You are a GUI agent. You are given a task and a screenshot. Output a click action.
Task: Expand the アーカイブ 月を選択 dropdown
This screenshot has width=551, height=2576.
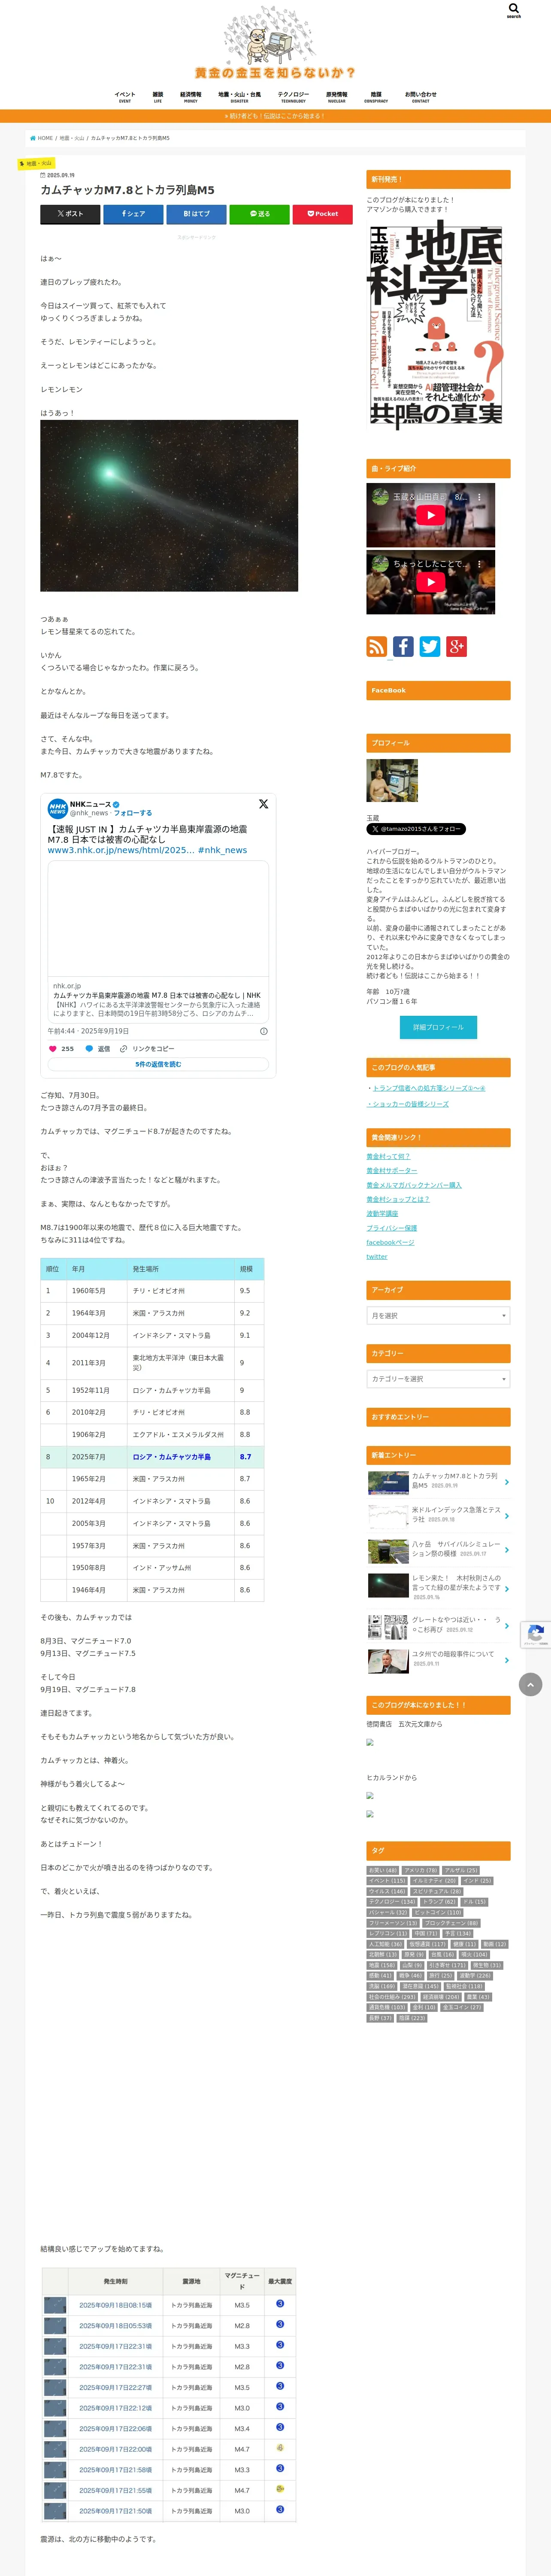pos(438,1315)
